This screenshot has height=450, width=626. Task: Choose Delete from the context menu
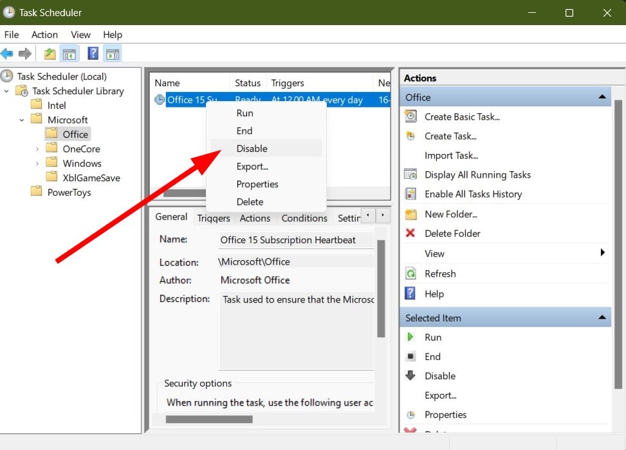[266, 202]
